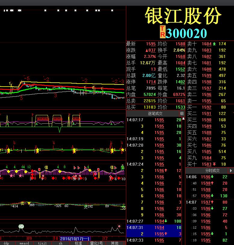Select the 标准 tab

79,243
